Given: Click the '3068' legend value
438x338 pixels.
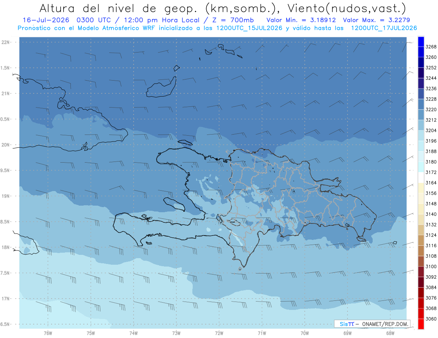Looking at the screenshot, I should 431,308.
